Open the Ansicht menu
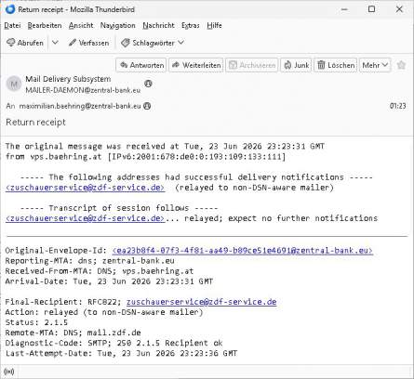Screen dimensions: 414x379 tap(81, 25)
